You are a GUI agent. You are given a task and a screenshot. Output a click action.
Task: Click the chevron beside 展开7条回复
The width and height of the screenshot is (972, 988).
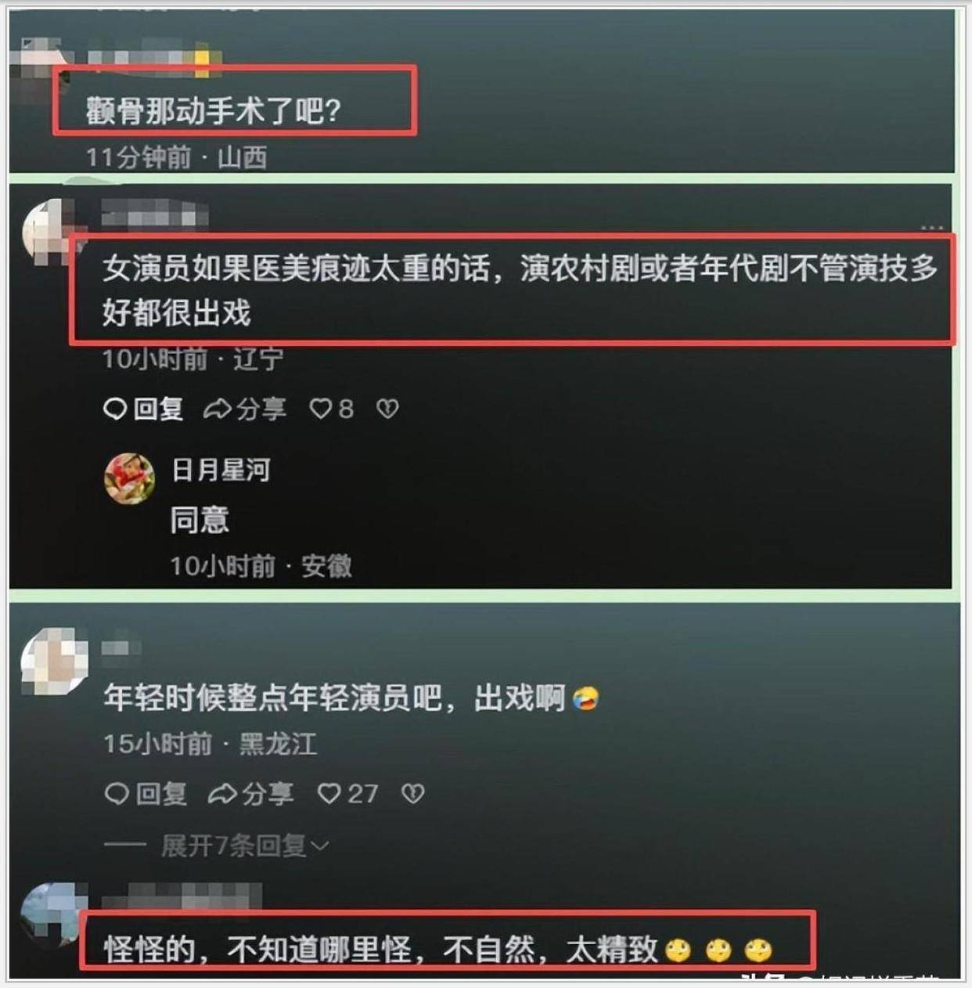[319, 846]
